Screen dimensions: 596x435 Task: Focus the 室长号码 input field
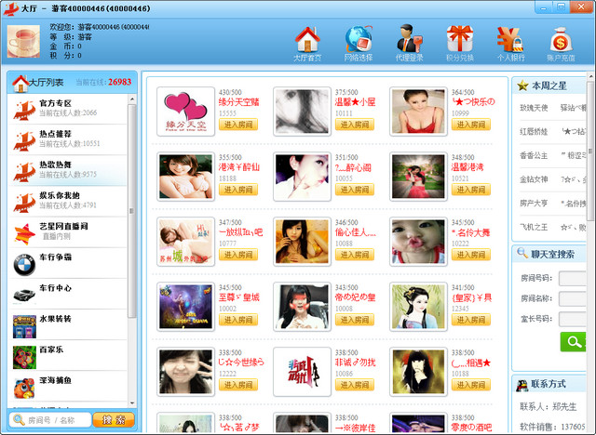click(x=574, y=319)
